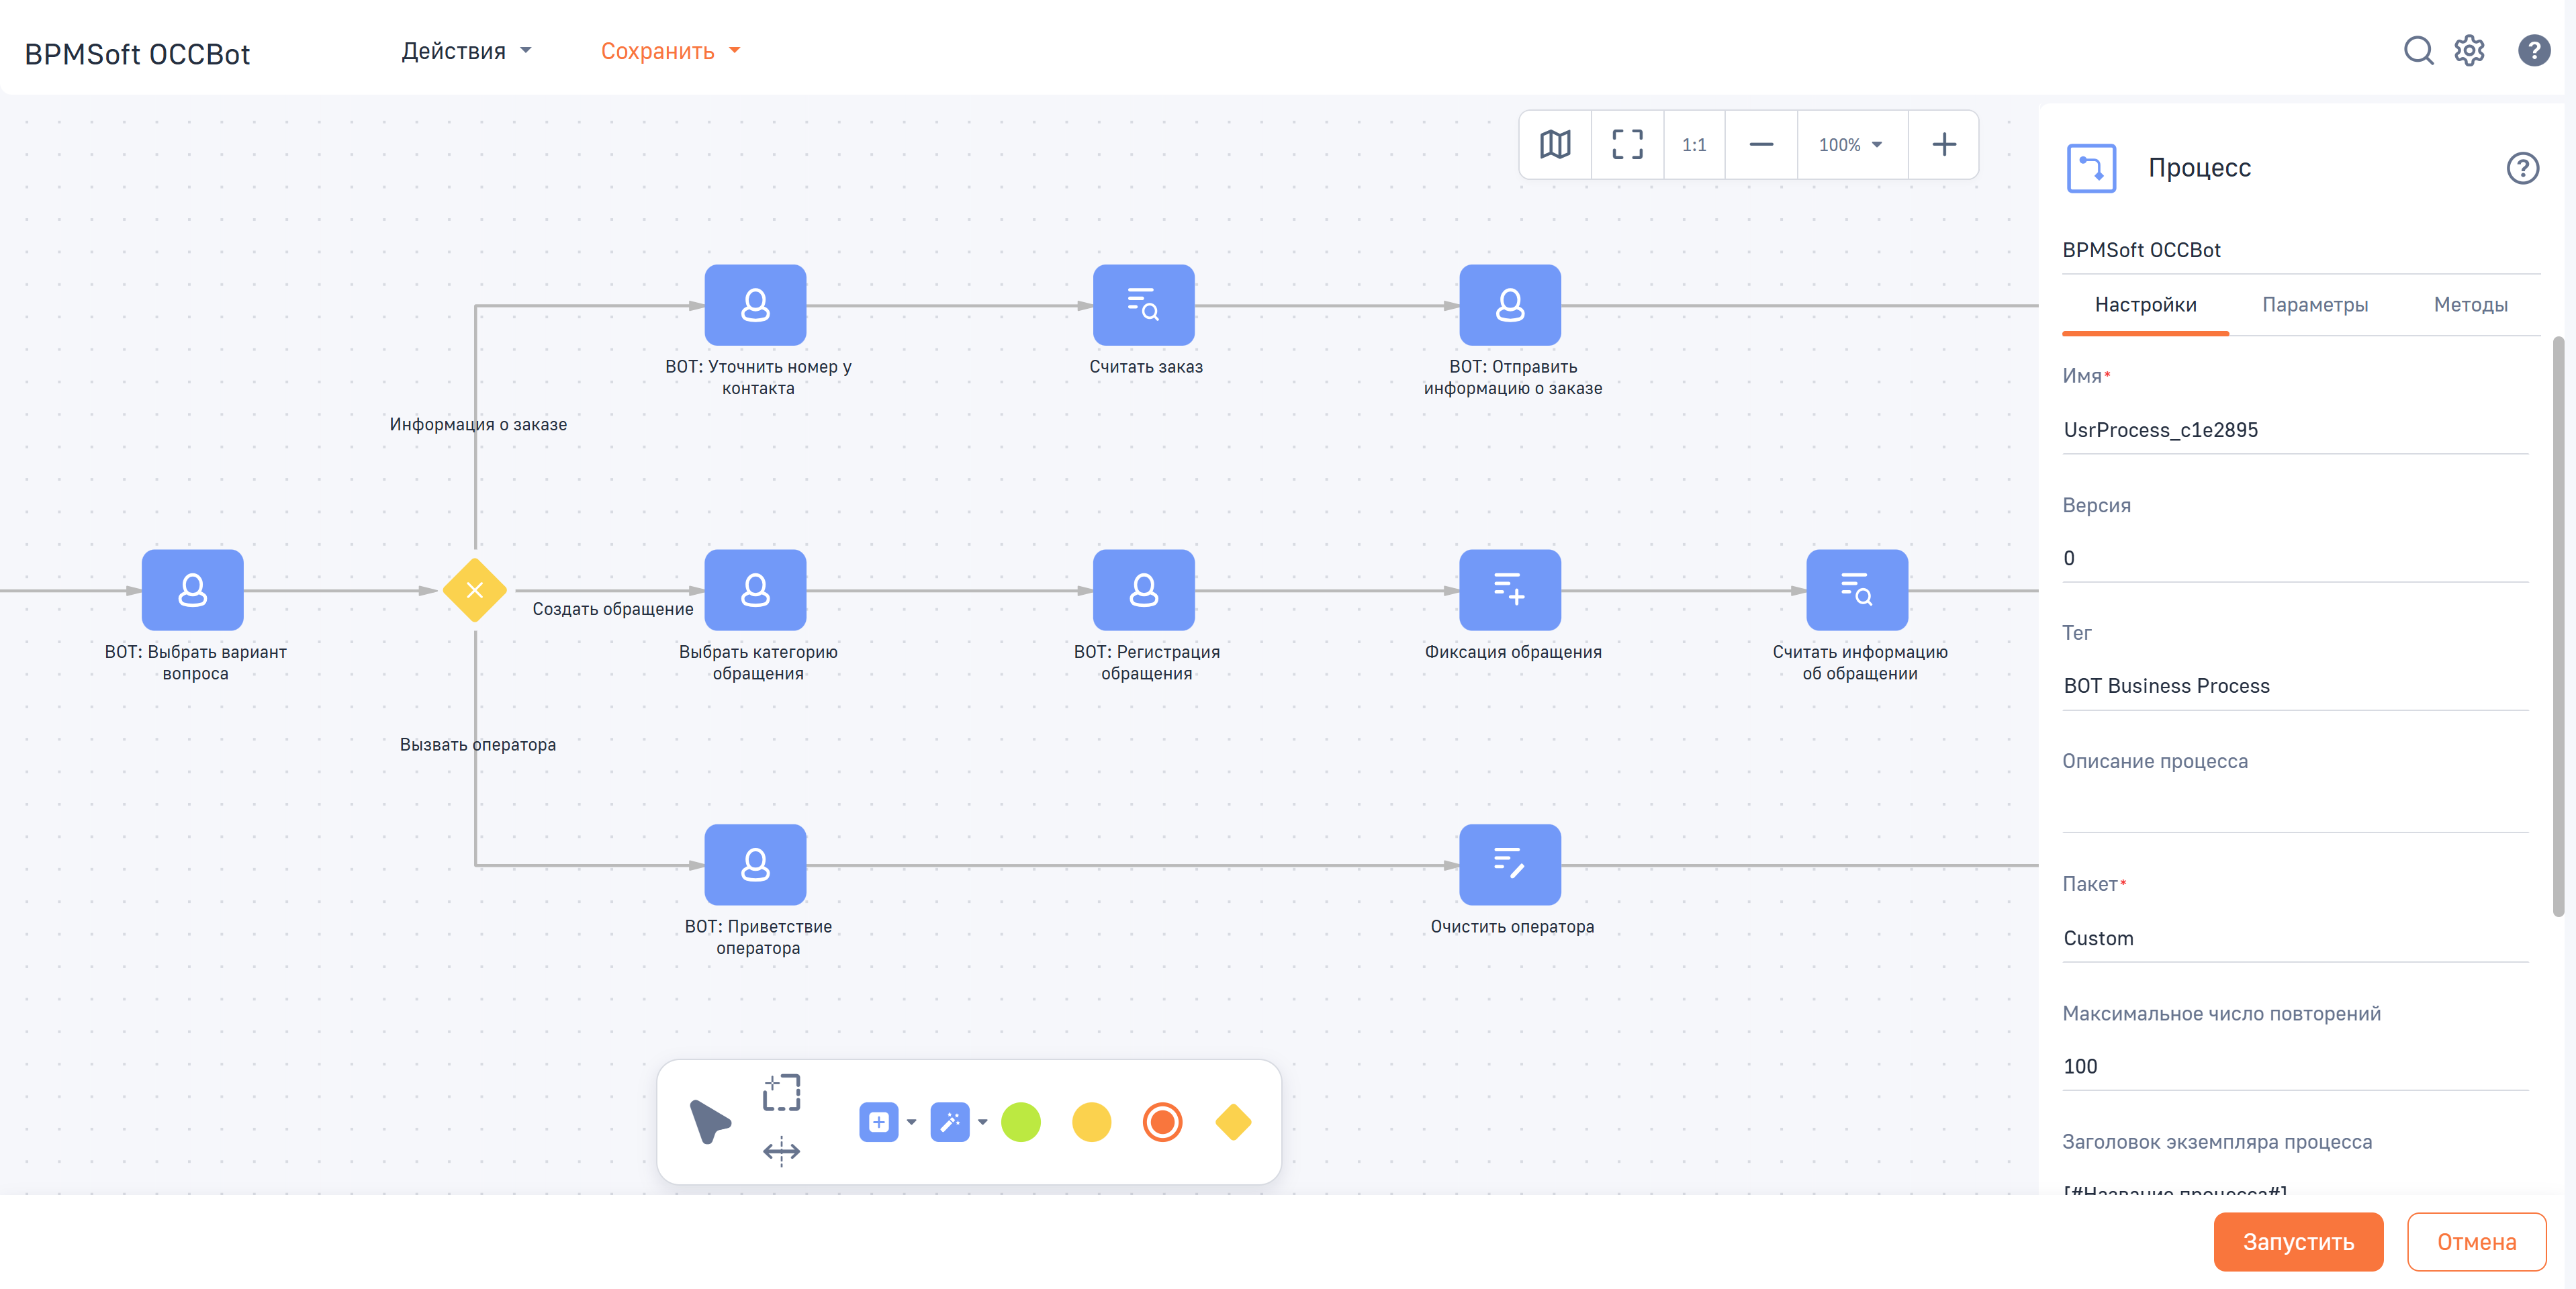This screenshot has height=1289, width=2576.
Task: Select the pointer arrow tool
Action: click(x=710, y=1121)
